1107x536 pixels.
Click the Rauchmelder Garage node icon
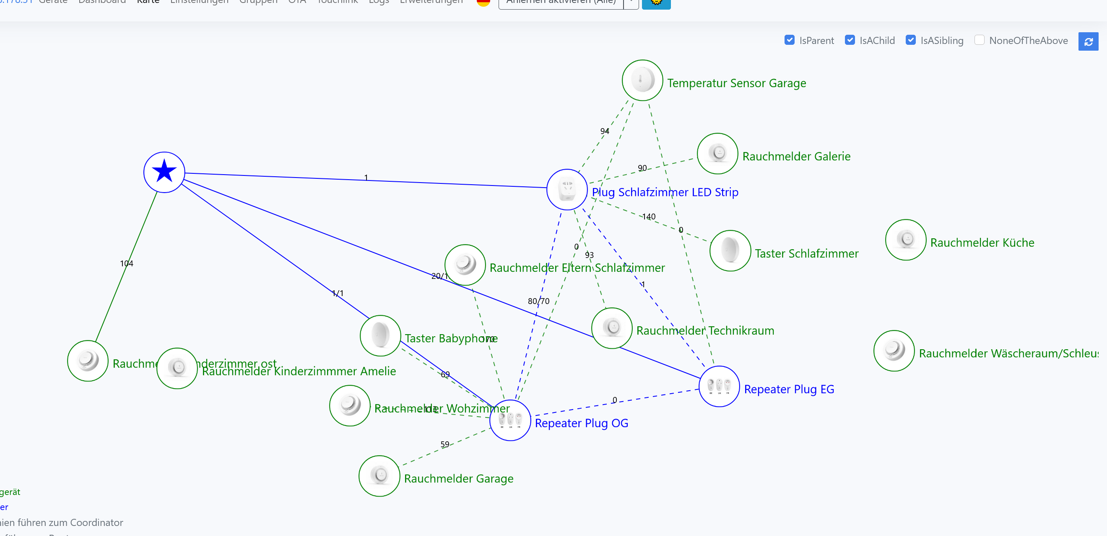[x=379, y=476]
